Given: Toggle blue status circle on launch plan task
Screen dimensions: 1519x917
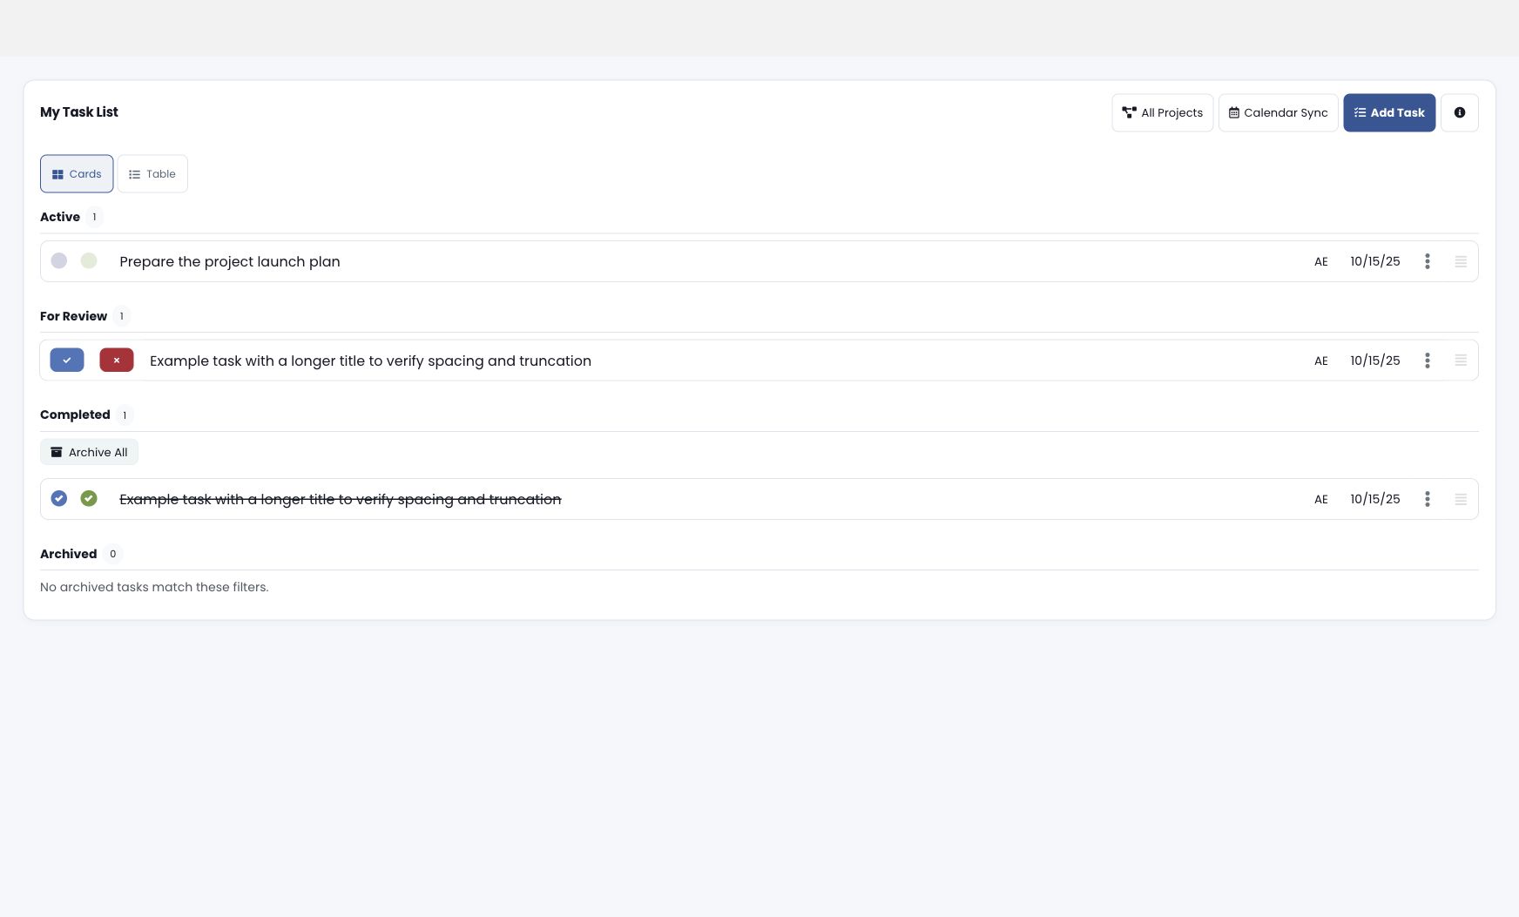Looking at the screenshot, I should point(59,260).
